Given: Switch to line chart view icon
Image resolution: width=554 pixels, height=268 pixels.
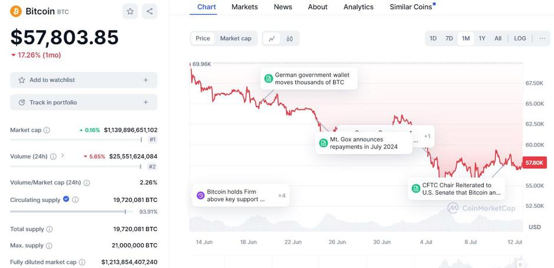Looking at the screenshot, I should tap(272, 38).
